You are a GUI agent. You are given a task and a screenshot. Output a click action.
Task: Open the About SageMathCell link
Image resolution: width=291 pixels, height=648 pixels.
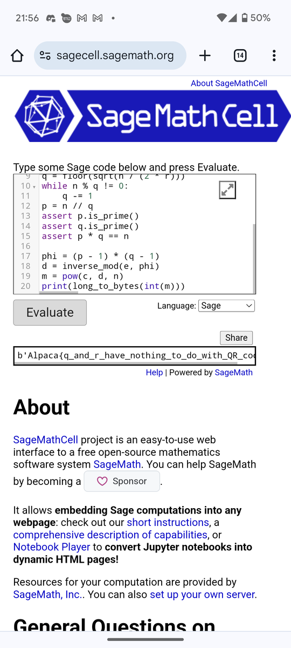click(x=228, y=83)
